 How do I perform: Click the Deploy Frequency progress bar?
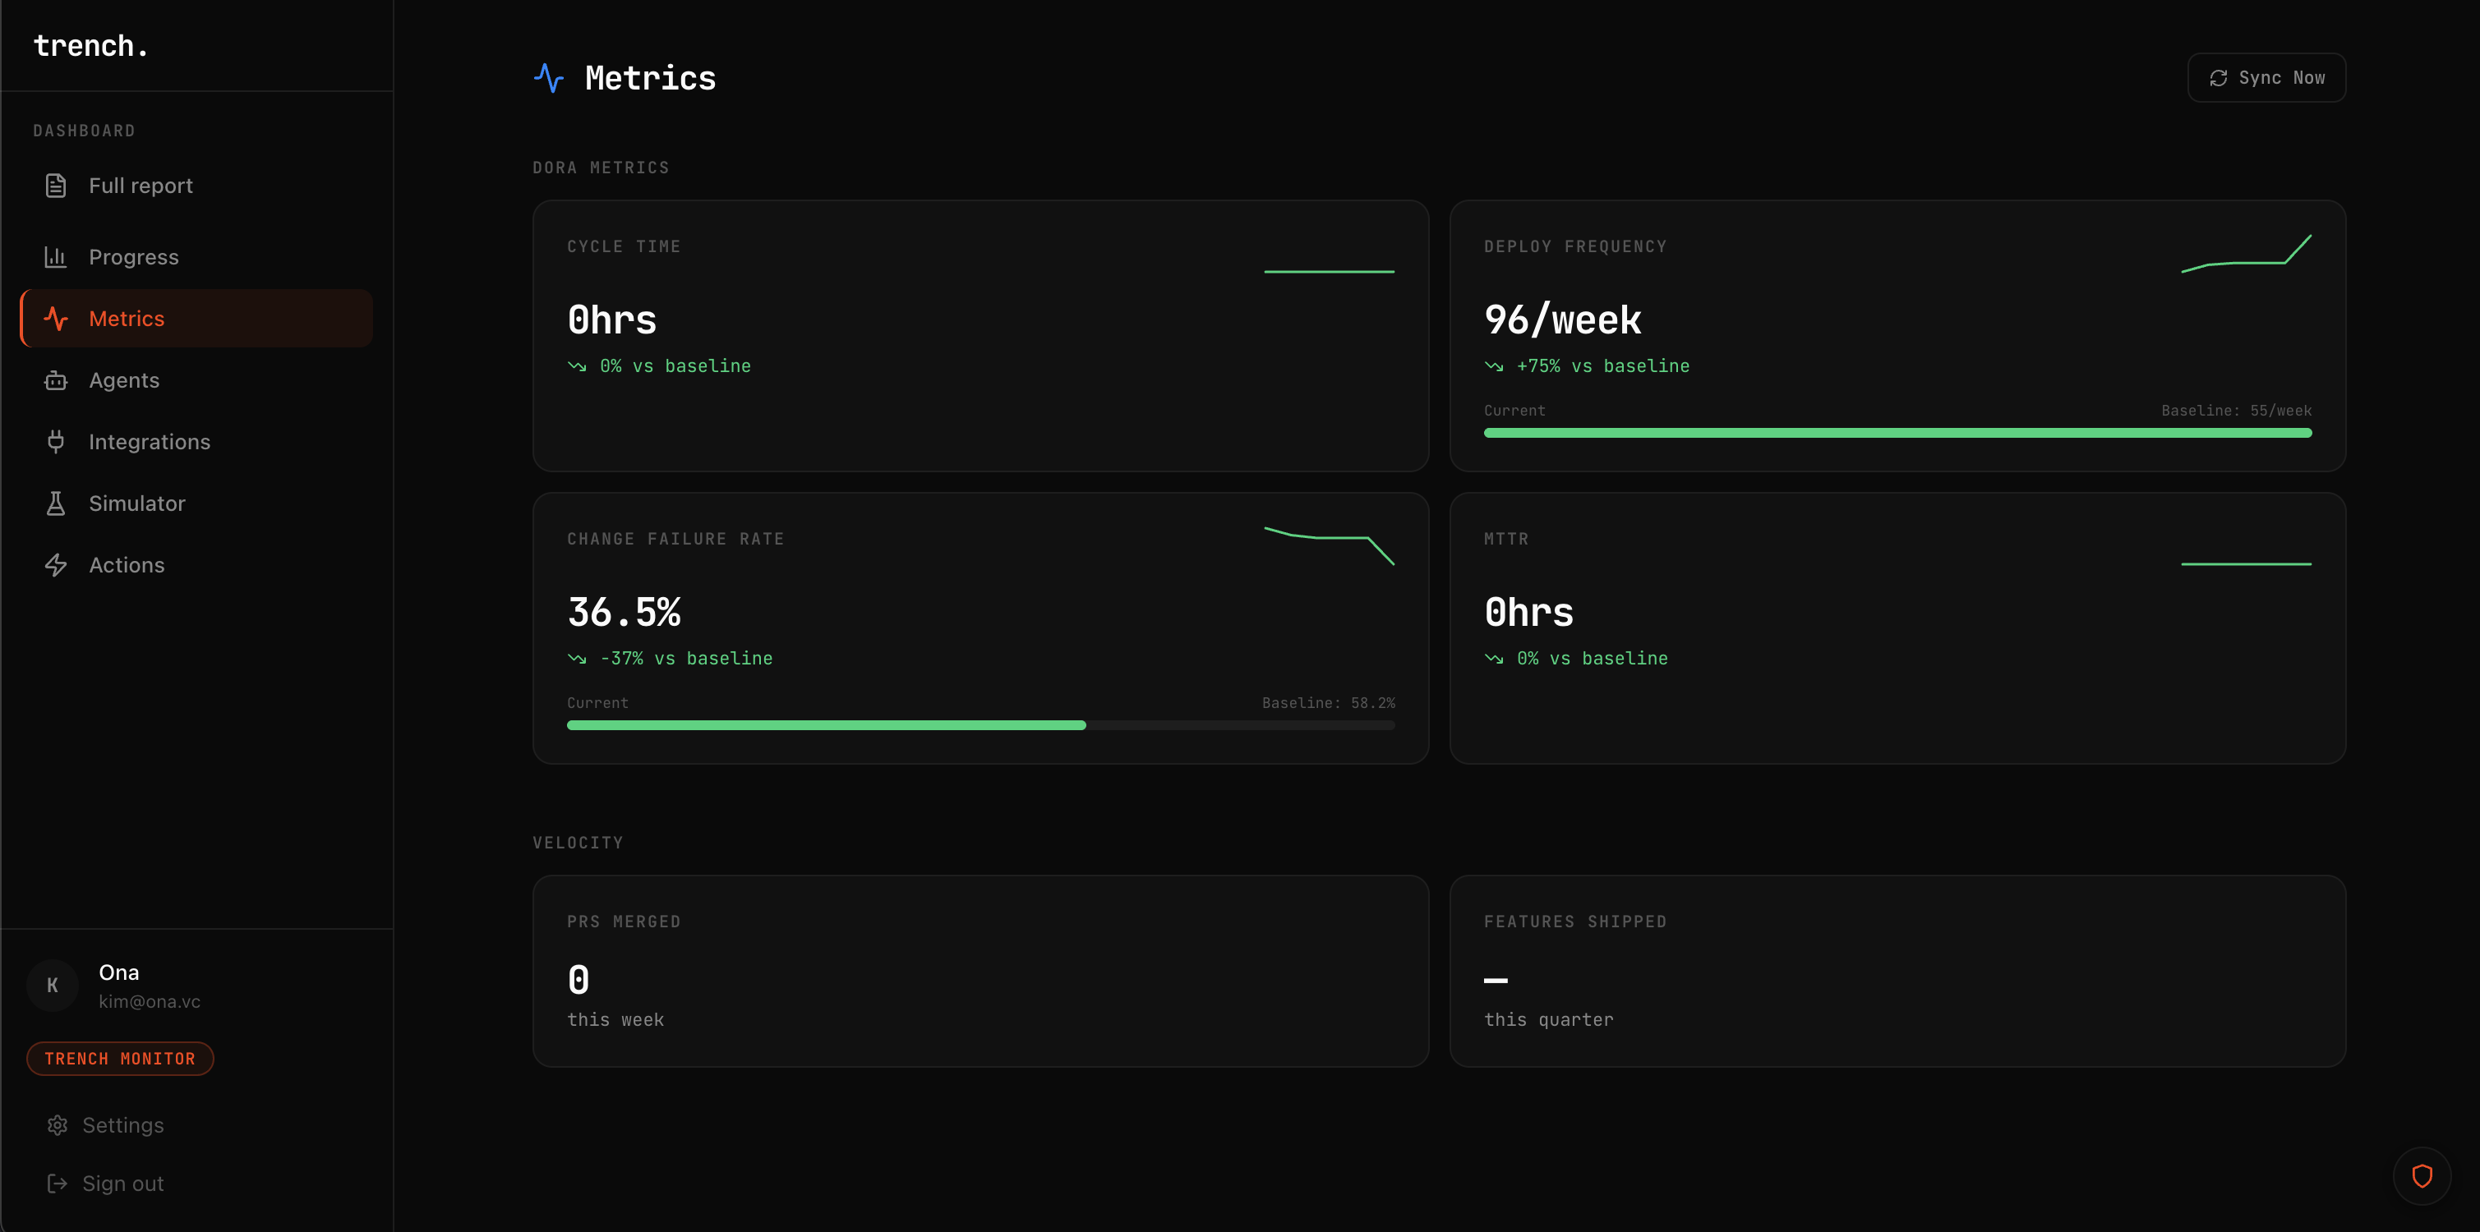pos(1897,433)
